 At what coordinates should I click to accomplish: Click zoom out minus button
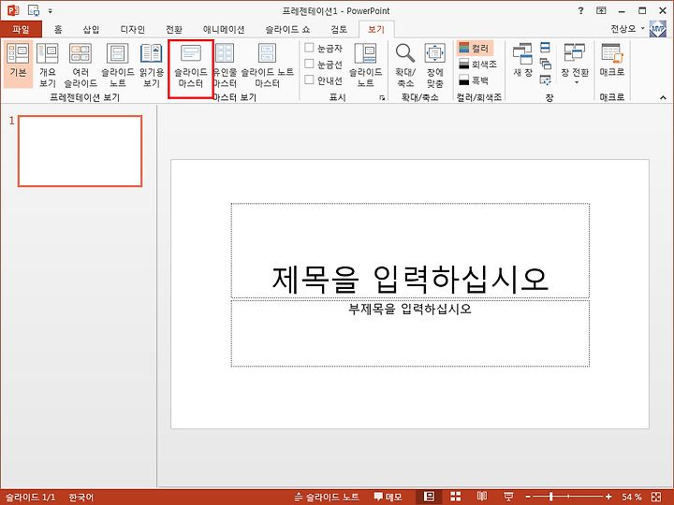pos(528,497)
